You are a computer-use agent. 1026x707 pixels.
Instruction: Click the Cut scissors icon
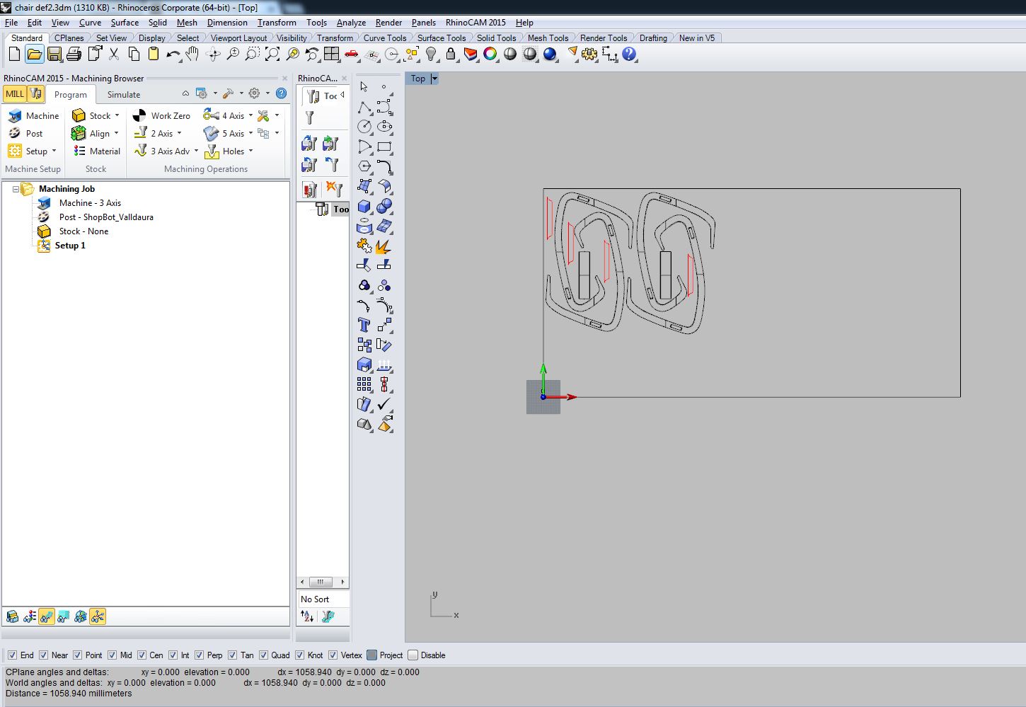click(114, 54)
